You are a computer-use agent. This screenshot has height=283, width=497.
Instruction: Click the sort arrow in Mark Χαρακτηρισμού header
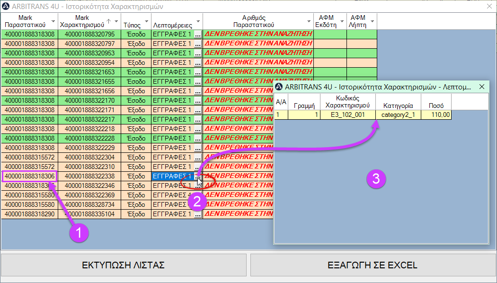click(x=109, y=21)
